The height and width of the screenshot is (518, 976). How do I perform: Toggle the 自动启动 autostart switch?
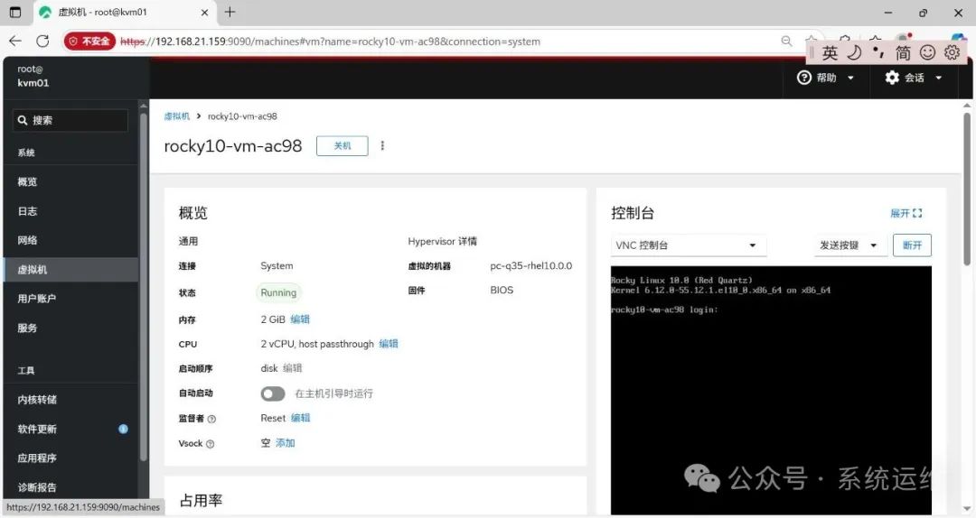click(x=273, y=393)
